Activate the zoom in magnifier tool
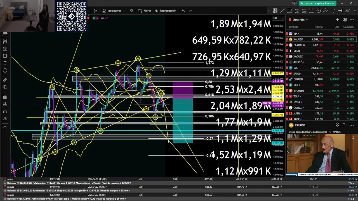 click(5, 87)
